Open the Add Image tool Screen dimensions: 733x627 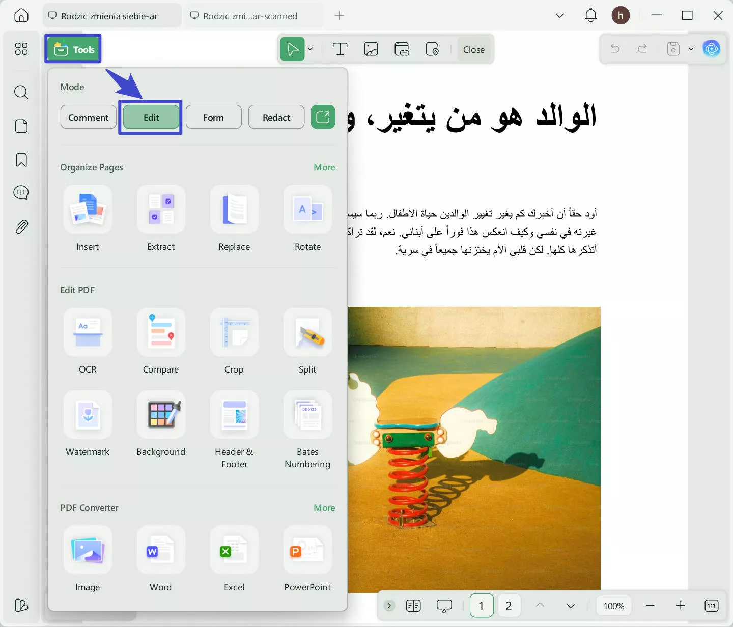pyautogui.click(x=371, y=49)
